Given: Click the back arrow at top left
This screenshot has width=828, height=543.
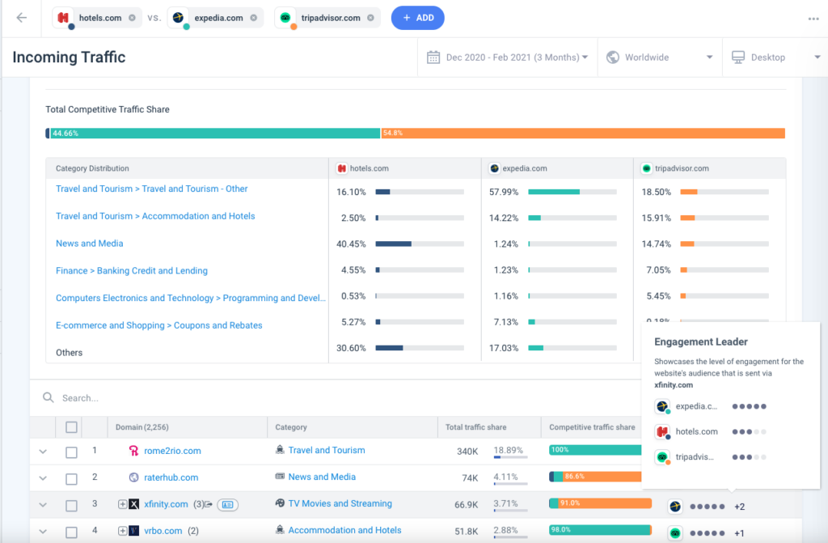Looking at the screenshot, I should click(21, 17).
